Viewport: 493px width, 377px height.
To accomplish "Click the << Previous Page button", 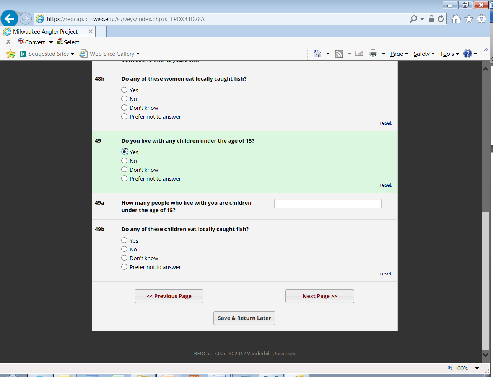I will tap(169, 296).
